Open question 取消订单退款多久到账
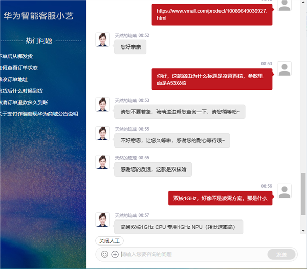 tap(24, 103)
